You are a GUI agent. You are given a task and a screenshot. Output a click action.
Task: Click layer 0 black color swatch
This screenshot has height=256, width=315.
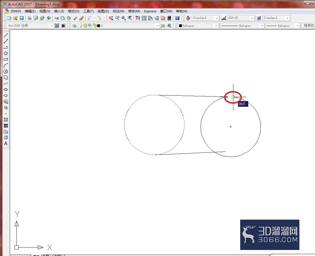pos(99,26)
